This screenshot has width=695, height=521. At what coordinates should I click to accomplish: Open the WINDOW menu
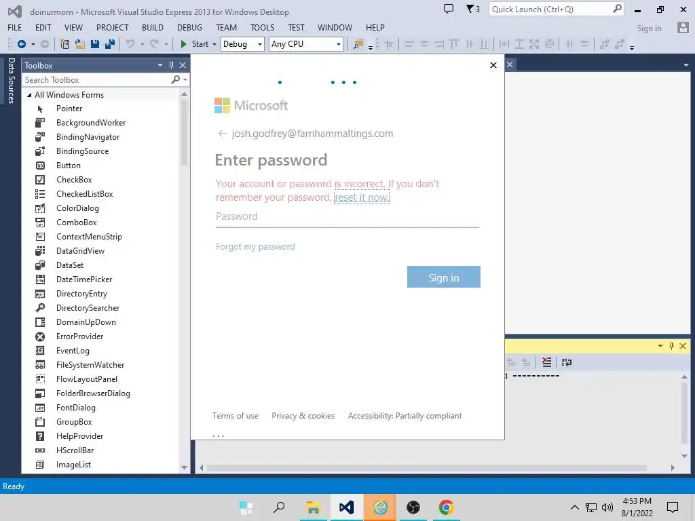coord(335,27)
